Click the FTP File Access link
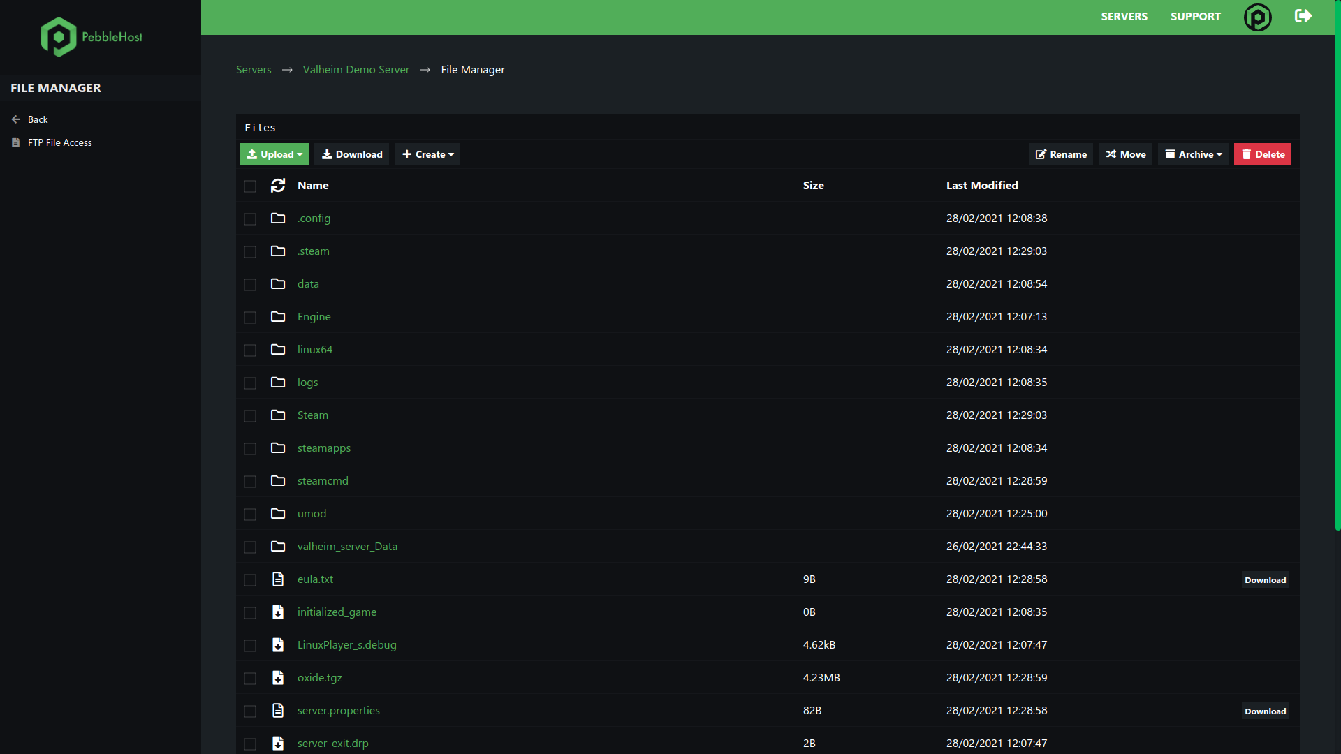This screenshot has width=1341, height=754. tap(59, 142)
